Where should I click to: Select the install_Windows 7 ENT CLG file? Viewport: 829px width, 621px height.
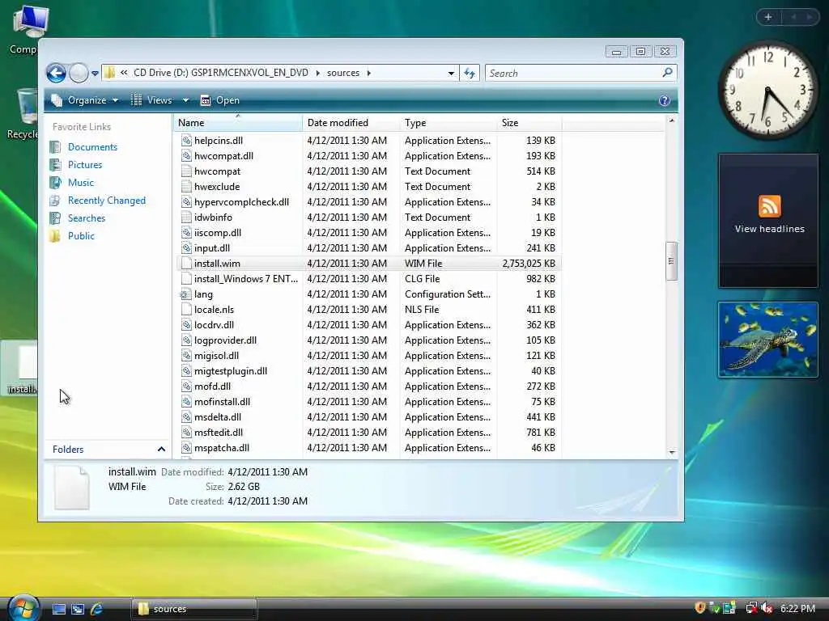point(246,279)
